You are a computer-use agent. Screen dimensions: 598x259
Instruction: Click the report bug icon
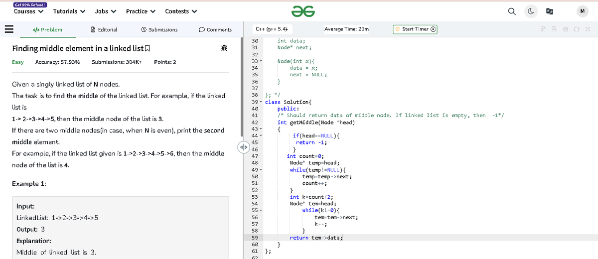point(224,48)
